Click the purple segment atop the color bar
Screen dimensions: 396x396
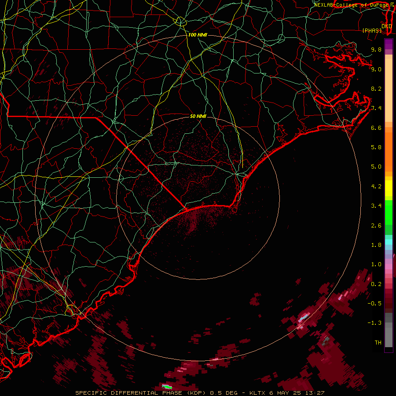(389, 44)
